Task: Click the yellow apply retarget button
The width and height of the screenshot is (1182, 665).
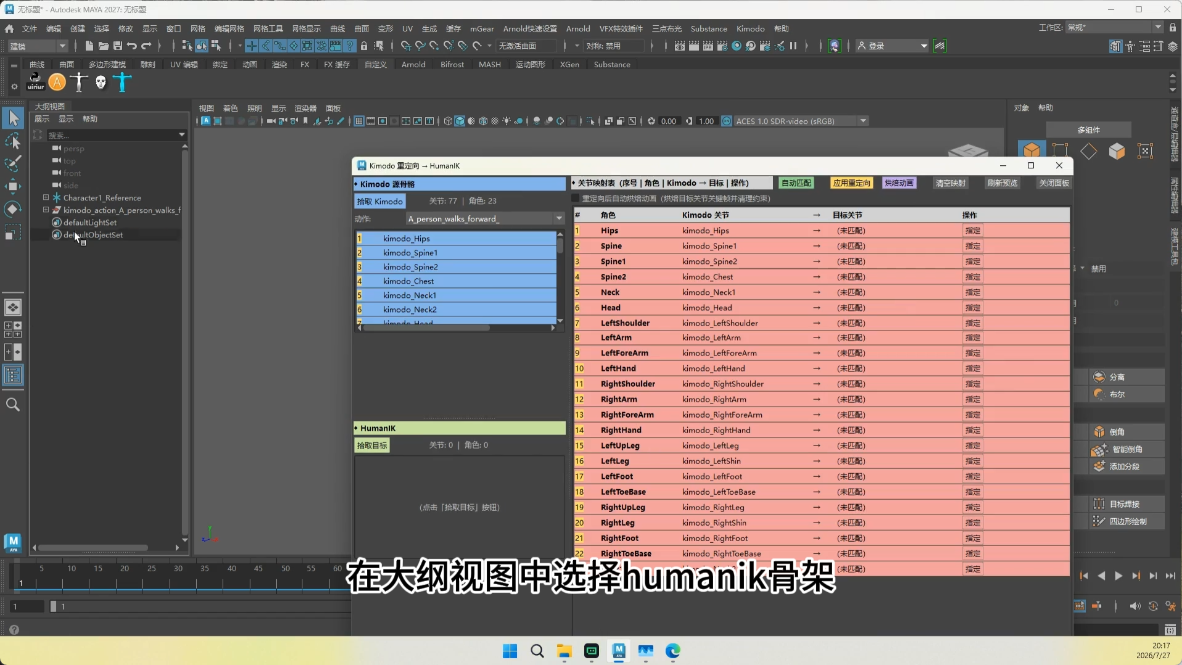Action: (x=851, y=183)
